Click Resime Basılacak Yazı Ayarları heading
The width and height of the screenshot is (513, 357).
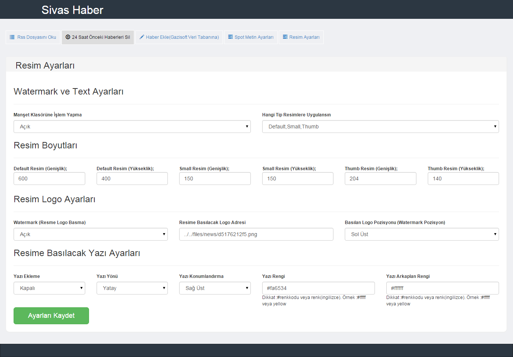tap(77, 253)
